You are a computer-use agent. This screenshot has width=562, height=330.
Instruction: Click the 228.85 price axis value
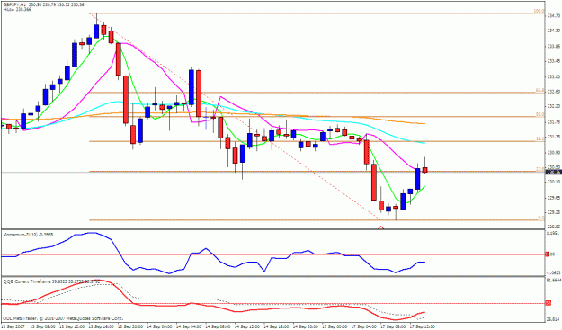554,227
